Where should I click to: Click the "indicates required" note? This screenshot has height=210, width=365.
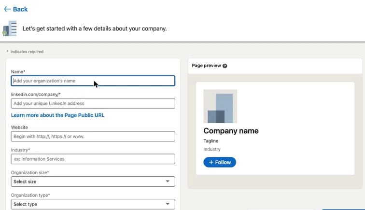[x=25, y=52]
